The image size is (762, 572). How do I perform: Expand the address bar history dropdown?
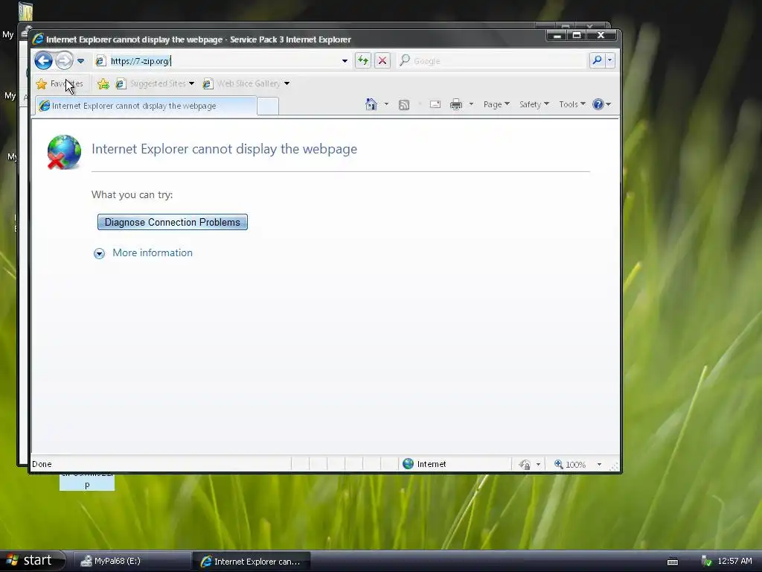click(345, 61)
